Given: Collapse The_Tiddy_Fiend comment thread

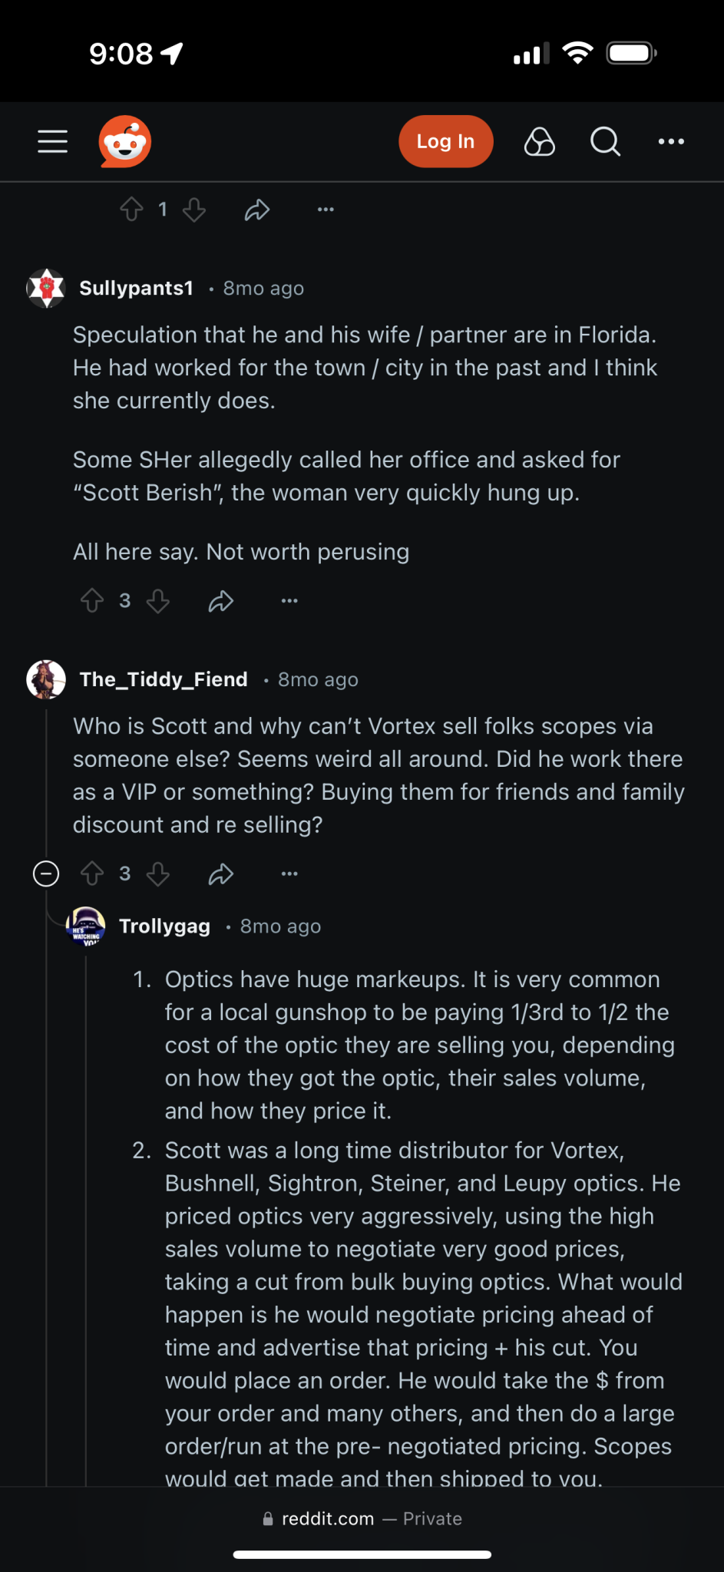Looking at the screenshot, I should coord(46,874).
